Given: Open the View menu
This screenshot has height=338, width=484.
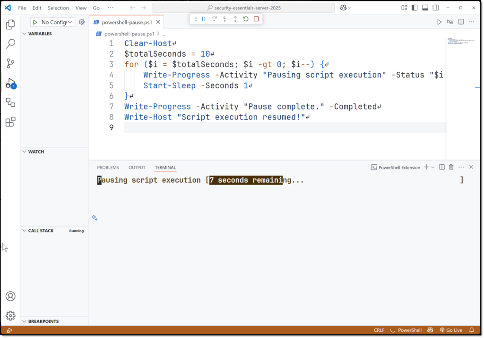Looking at the screenshot, I should (81, 8).
